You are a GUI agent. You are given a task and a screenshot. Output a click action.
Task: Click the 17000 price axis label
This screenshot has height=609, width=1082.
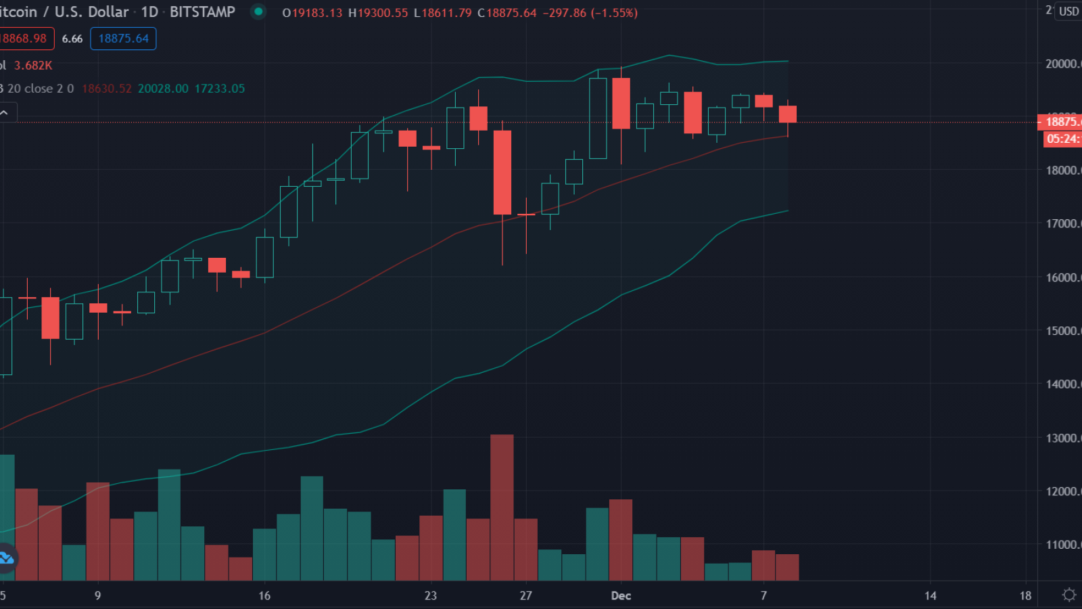pos(1063,223)
